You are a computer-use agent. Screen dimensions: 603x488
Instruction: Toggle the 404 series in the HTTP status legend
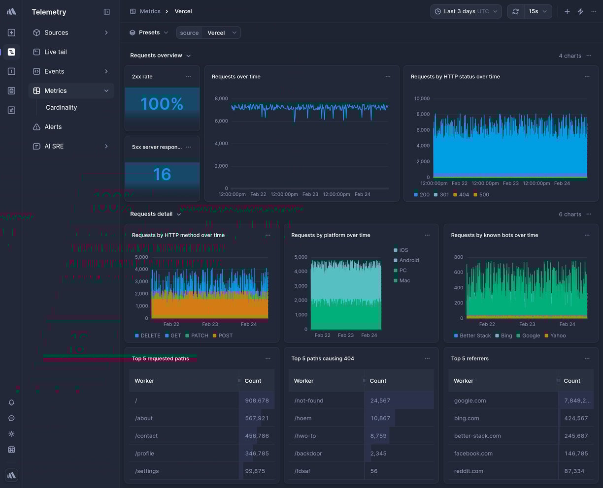point(461,195)
